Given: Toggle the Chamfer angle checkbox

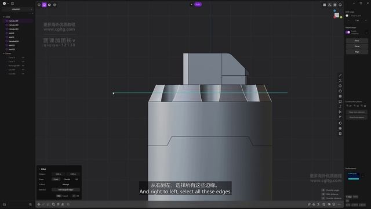Looking at the screenshot, I should tap(323, 190).
